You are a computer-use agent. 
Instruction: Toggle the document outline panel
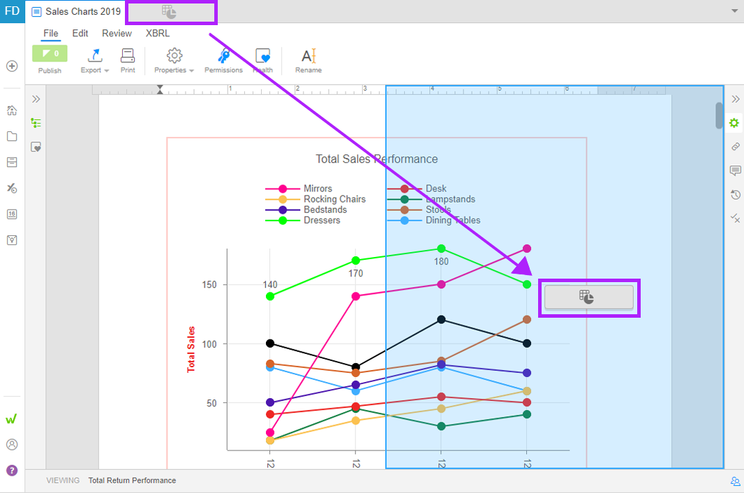pos(36,123)
